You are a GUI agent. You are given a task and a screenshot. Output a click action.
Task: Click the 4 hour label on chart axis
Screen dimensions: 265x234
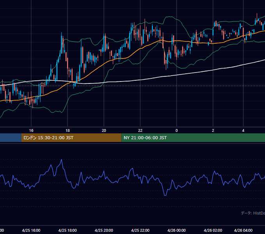pyautogui.click(x=243, y=131)
